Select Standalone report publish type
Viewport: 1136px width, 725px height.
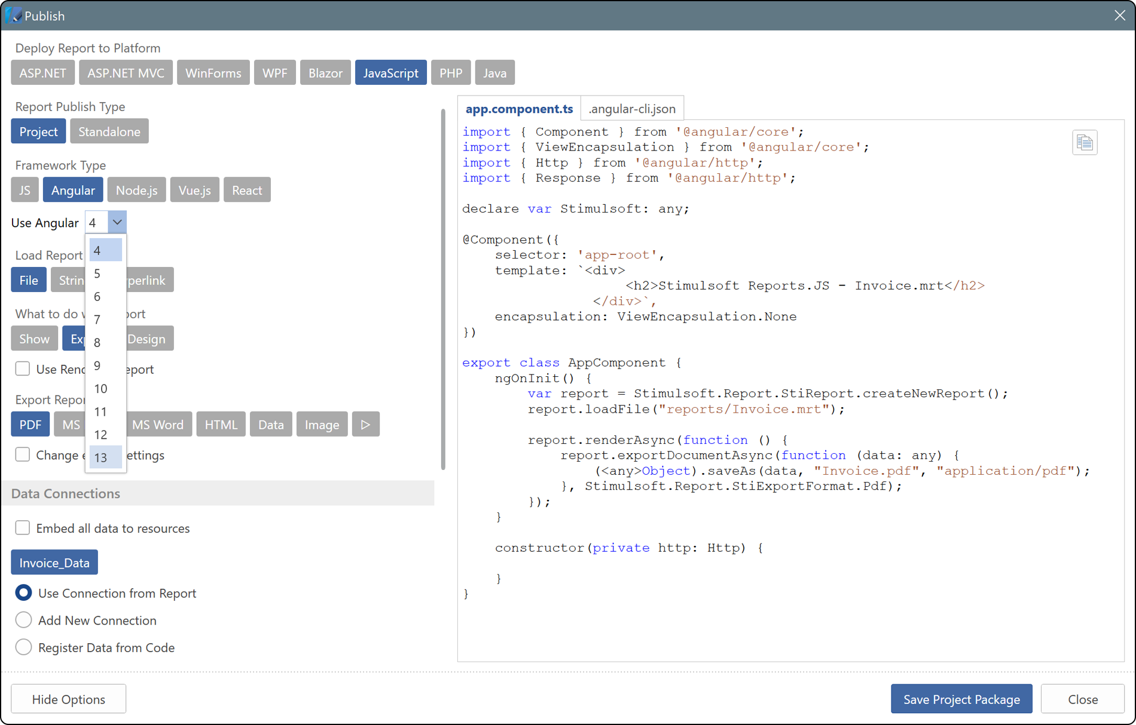pos(109,132)
